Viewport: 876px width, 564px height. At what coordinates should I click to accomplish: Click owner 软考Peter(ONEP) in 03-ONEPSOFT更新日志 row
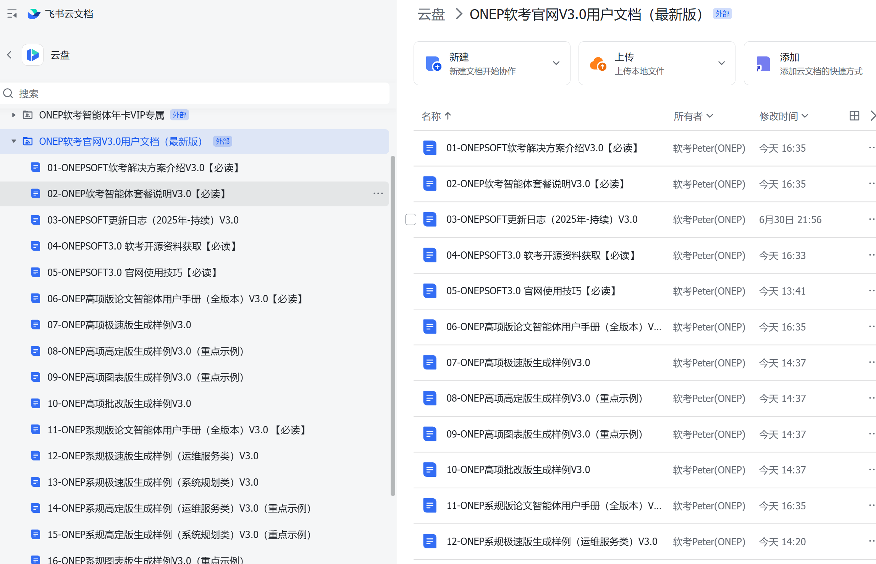tap(709, 219)
